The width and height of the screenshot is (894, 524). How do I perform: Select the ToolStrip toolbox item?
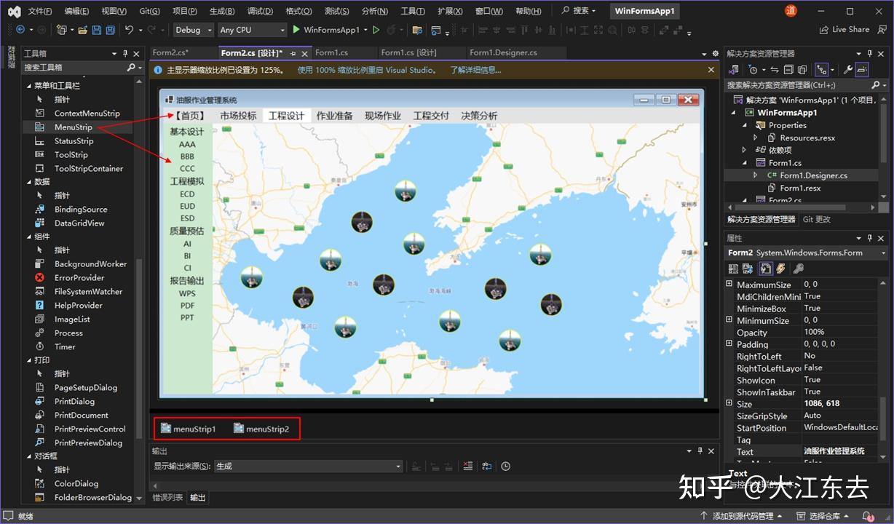(x=71, y=155)
